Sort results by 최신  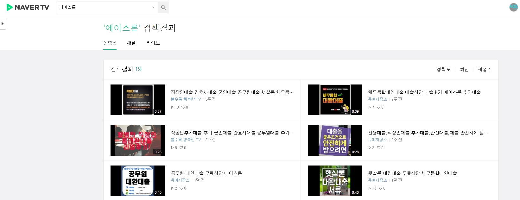(x=464, y=70)
